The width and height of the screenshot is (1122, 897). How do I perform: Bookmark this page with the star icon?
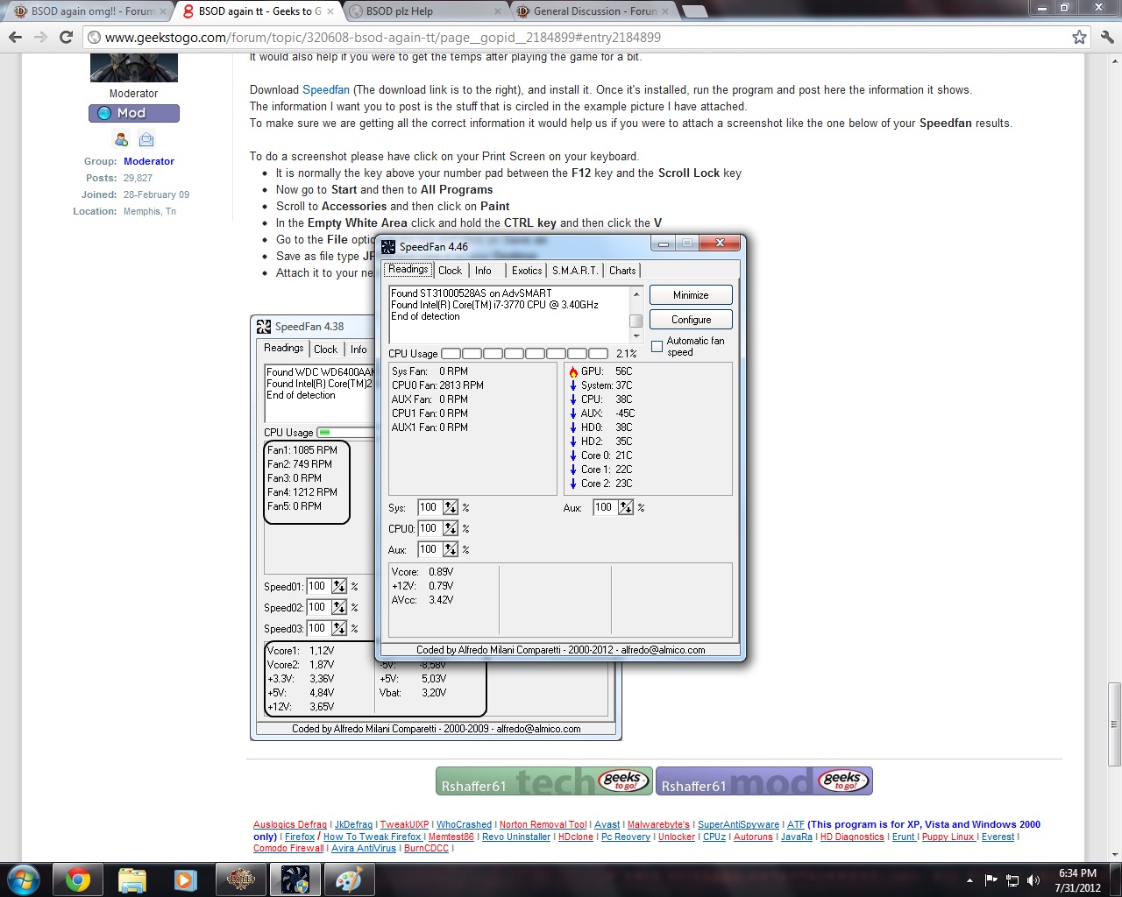(1080, 37)
